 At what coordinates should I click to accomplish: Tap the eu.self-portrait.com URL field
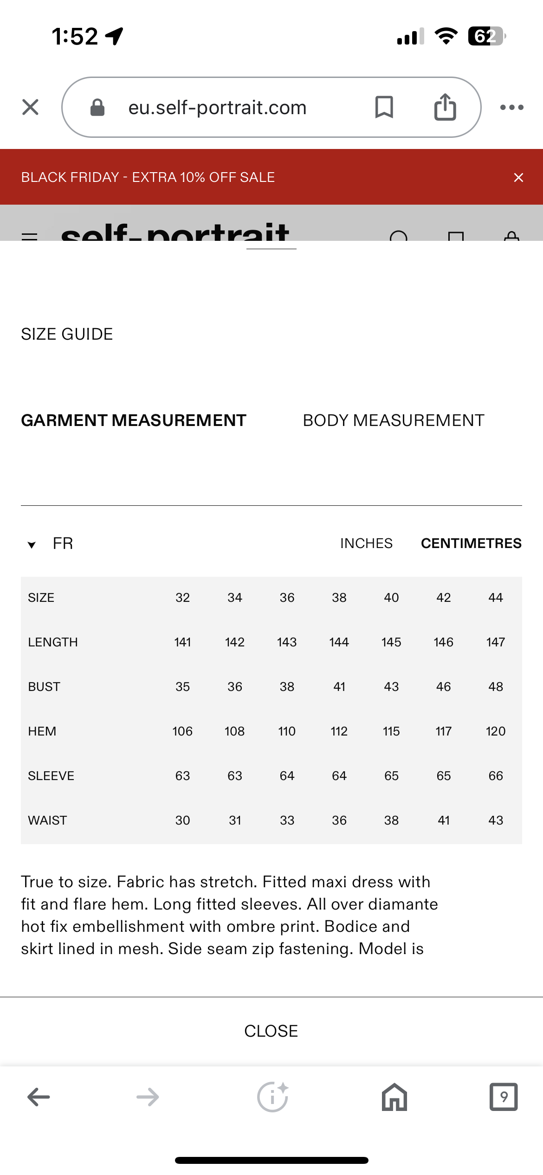tap(217, 108)
